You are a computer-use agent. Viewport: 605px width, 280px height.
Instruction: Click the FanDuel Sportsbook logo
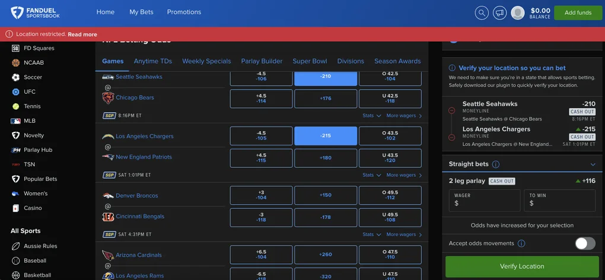[x=35, y=12]
